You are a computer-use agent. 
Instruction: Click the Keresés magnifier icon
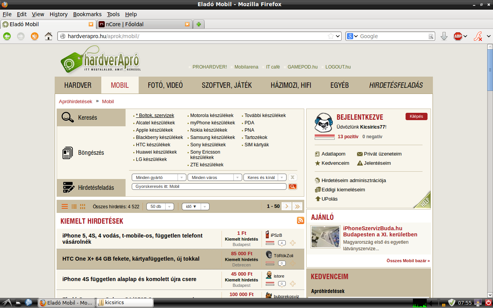coord(68,117)
